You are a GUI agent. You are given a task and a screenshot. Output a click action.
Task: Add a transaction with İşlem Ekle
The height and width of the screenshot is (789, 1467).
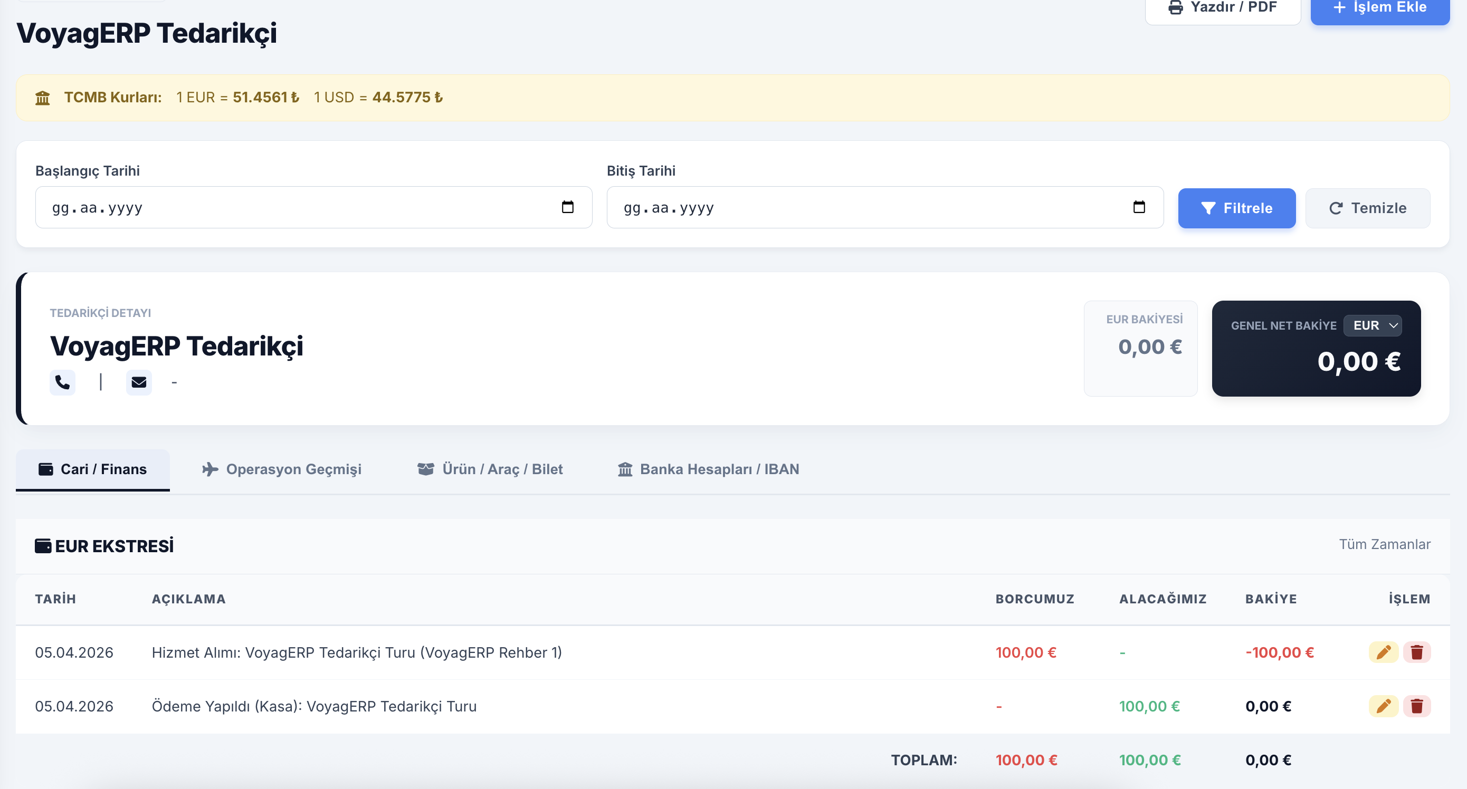[x=1379, y=8]
